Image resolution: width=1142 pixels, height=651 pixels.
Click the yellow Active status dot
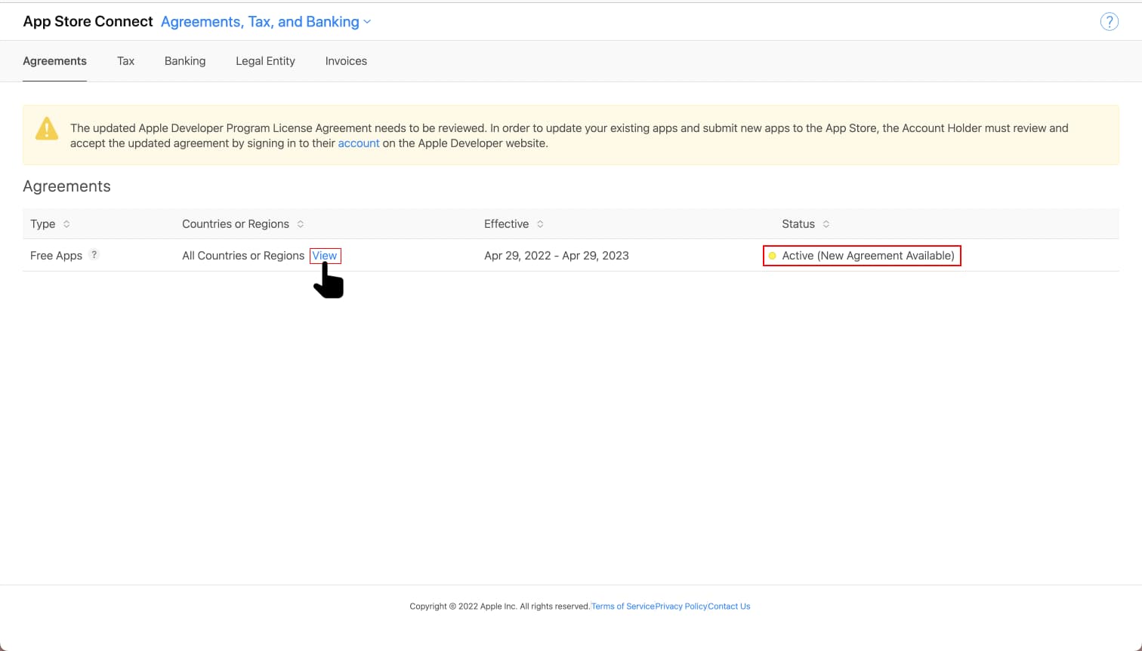click(771, 256)
